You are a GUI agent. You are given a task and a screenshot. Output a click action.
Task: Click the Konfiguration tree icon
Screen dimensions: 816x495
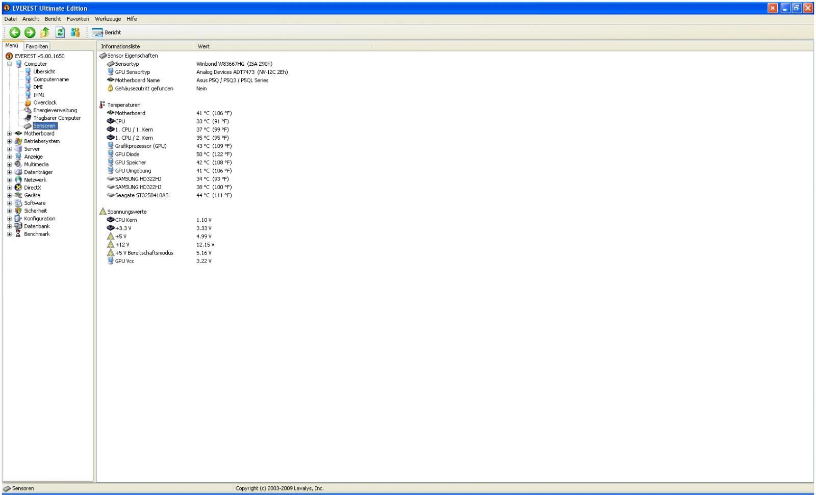pos(18,219)
